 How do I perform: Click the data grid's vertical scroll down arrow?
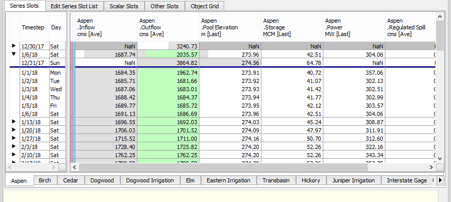tap(440, 158)
